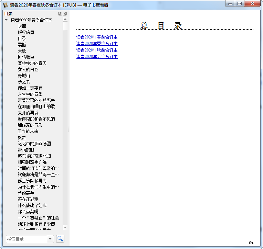This screenshot has height=249, width=263.
Task: Go to chapter 震撼
Action: pos(22,45)
